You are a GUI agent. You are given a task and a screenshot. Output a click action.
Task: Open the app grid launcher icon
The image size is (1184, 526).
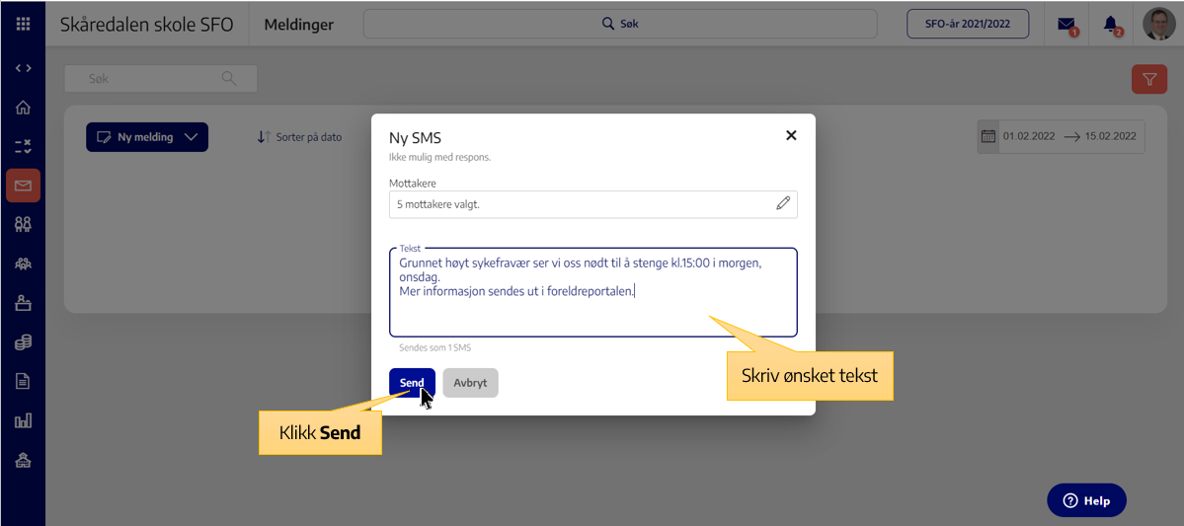click(x=23, y=24)
